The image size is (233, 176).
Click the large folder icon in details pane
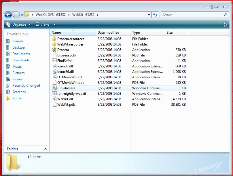click(x=13, y=162)
